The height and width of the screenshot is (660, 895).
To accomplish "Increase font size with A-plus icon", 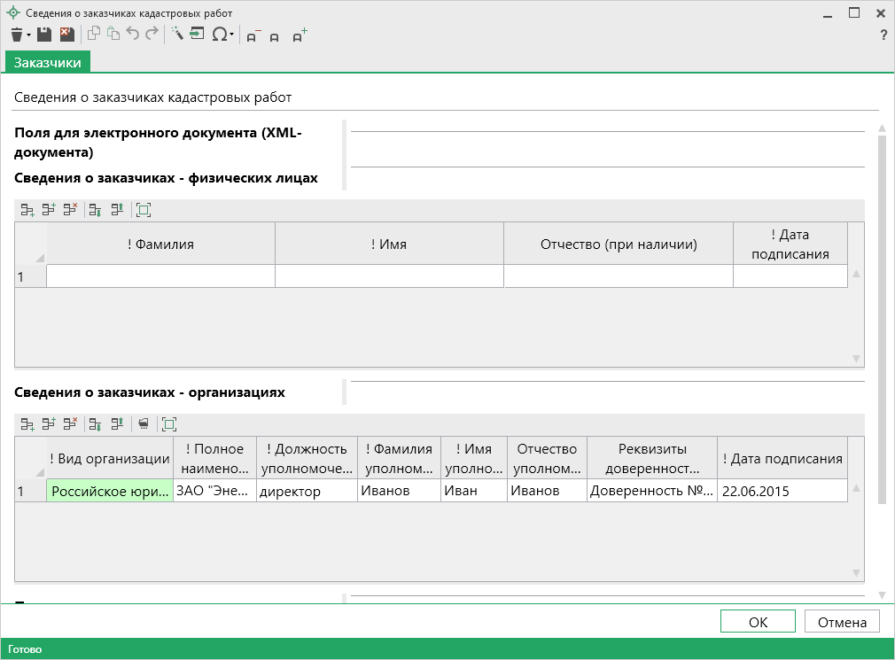I will point(300,35).
